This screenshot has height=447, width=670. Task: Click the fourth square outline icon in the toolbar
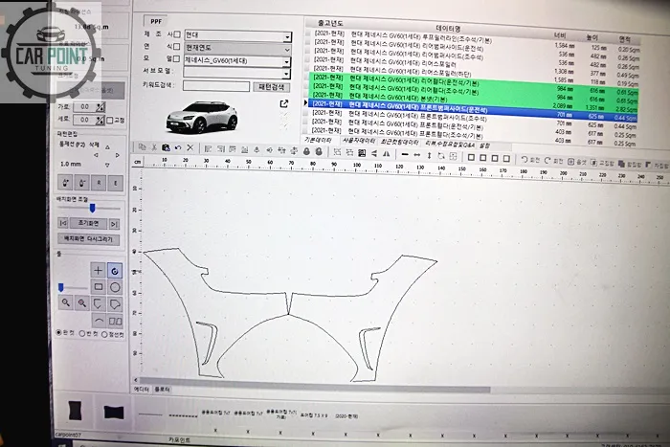(506, 159)
